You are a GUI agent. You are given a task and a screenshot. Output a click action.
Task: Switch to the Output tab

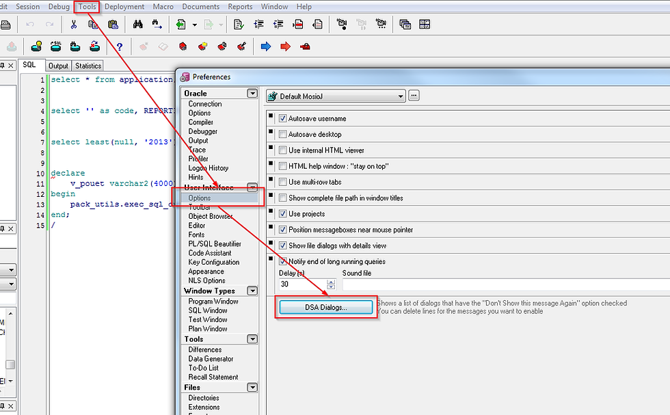coord(58,66)
